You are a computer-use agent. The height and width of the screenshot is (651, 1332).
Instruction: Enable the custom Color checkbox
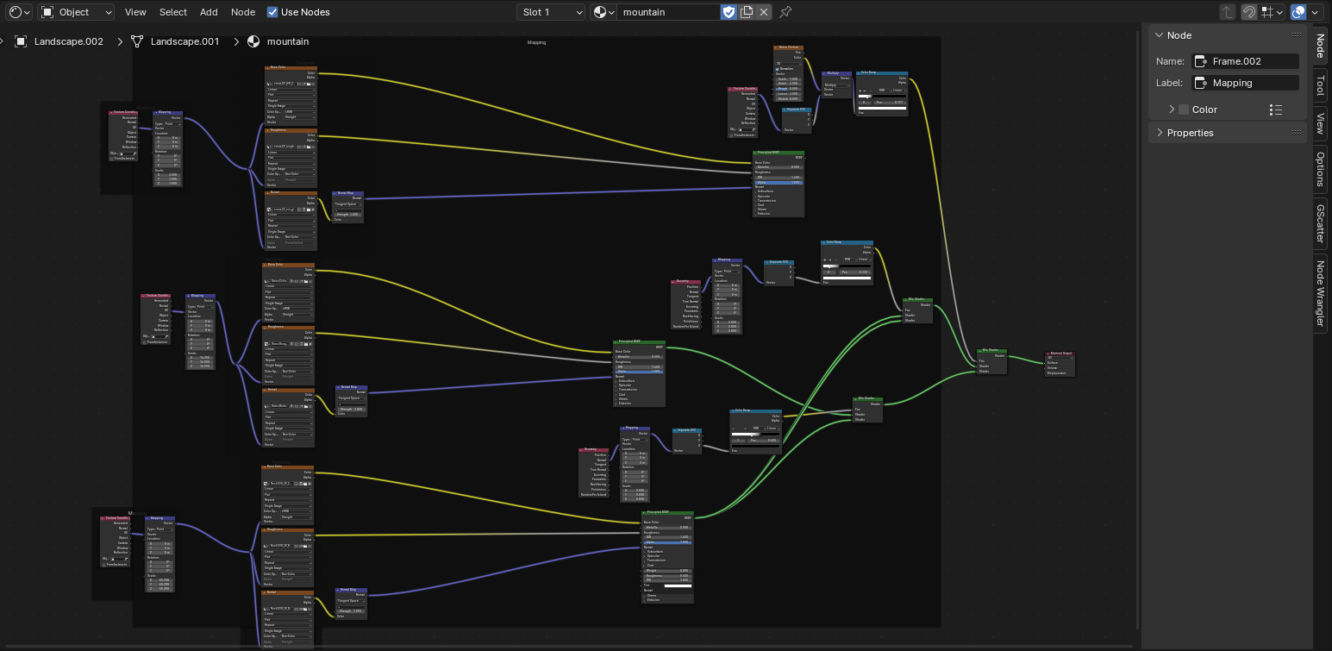[x=1184, y=110]
